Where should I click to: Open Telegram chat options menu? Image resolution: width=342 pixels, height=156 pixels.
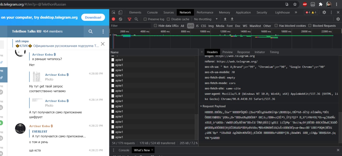(103, 31)
